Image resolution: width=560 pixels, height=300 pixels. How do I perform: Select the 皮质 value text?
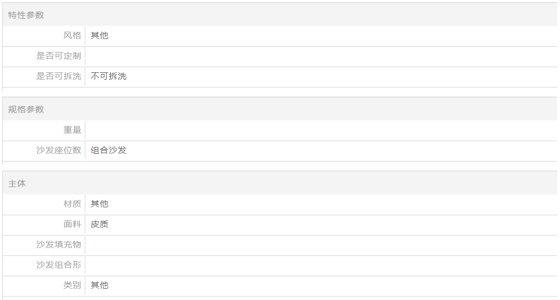(x=99, y=224)
